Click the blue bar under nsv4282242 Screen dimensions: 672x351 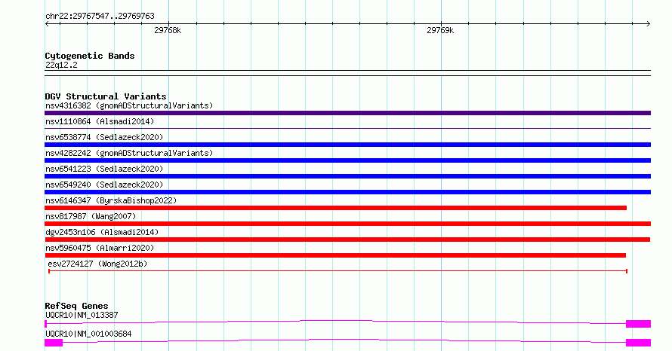coord(347,160)
